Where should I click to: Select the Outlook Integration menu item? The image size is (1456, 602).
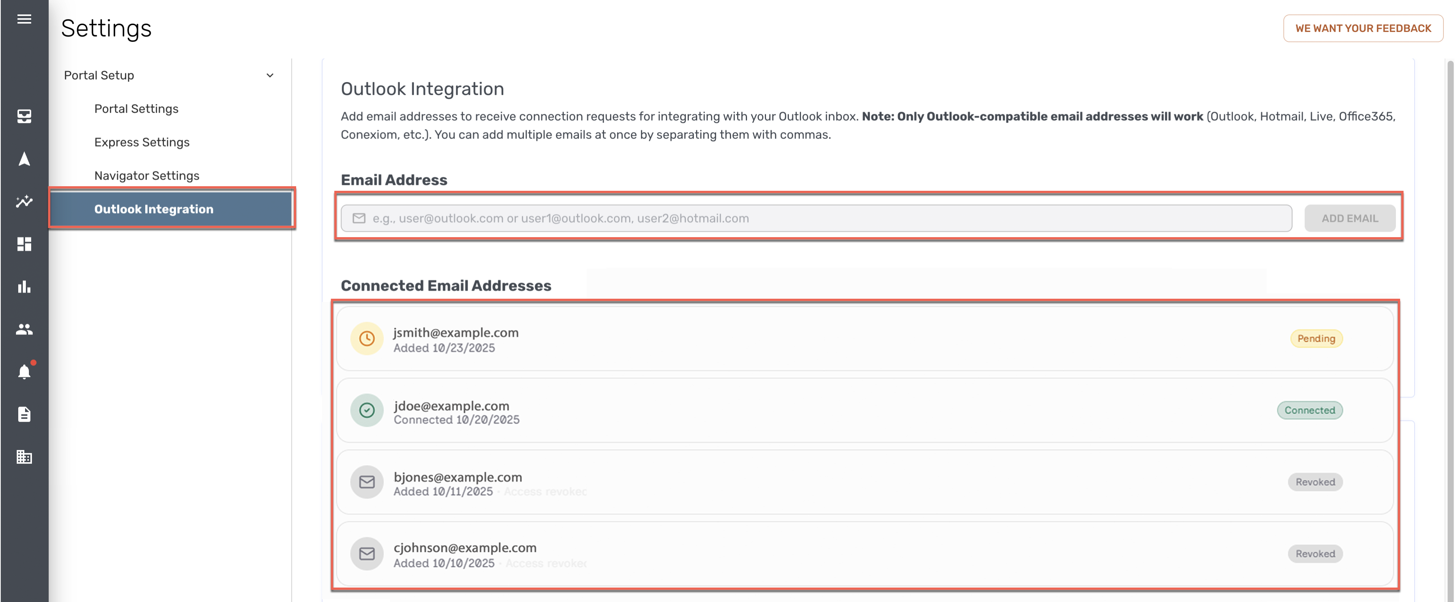click(154, 209)
